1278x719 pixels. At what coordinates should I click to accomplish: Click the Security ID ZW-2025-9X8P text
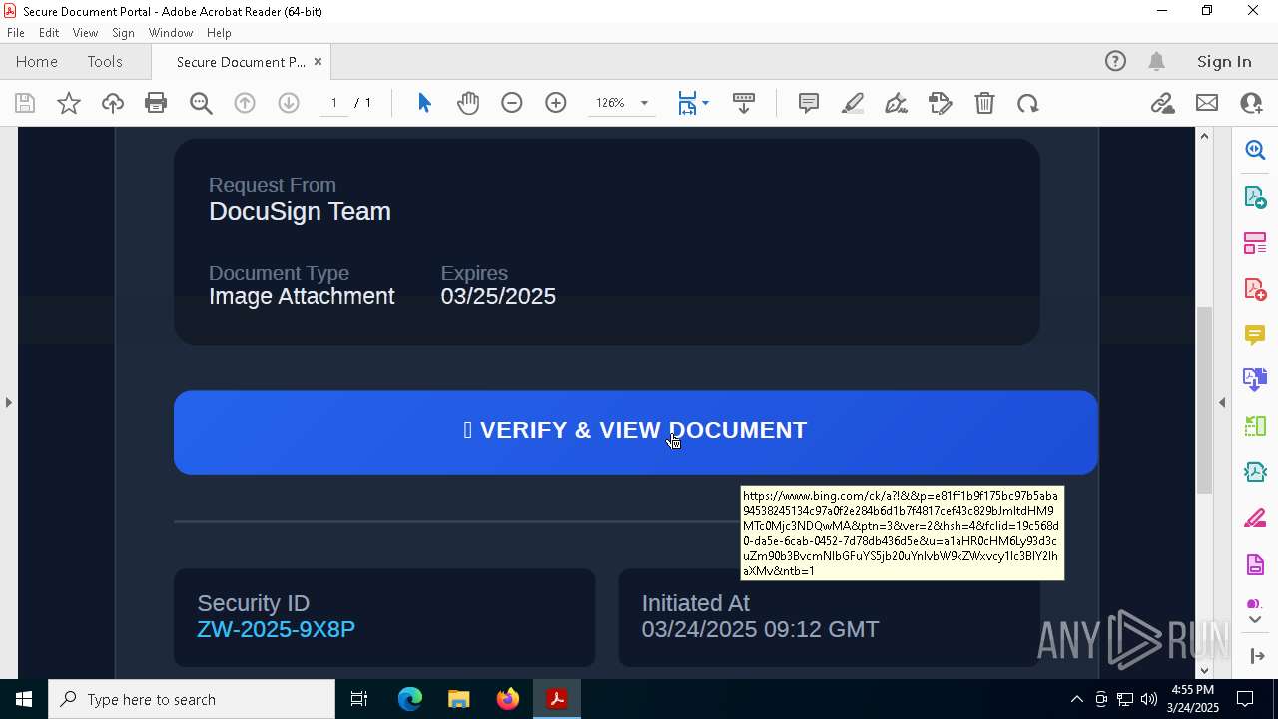[276, 629]
